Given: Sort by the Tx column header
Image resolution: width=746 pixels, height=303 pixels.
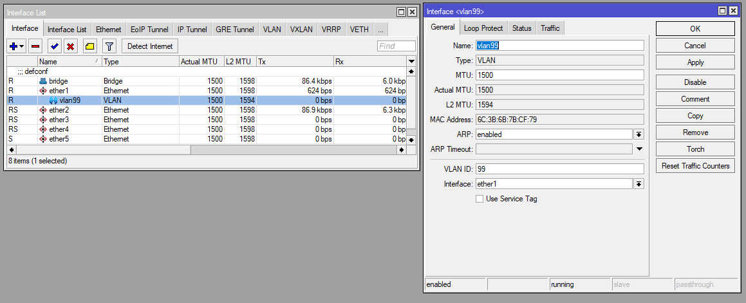Looking at the screenshot, I should coord(295,61).
